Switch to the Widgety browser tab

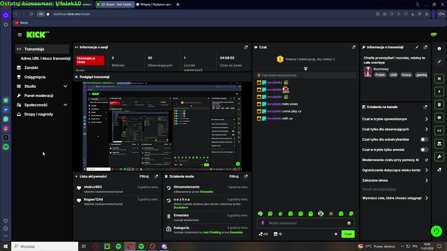click(x=154, y=5)
